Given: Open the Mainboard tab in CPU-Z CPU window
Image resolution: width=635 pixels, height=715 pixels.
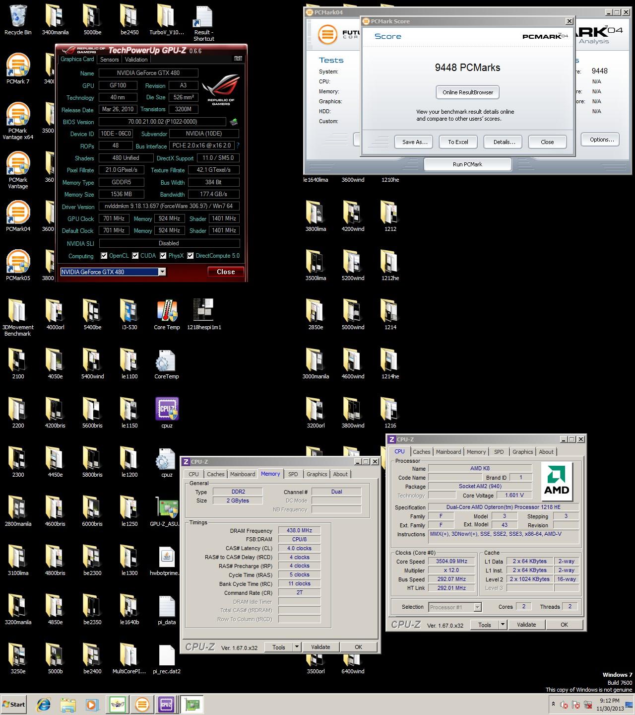Looking at the screenshot, I should (x=448, y=452).
